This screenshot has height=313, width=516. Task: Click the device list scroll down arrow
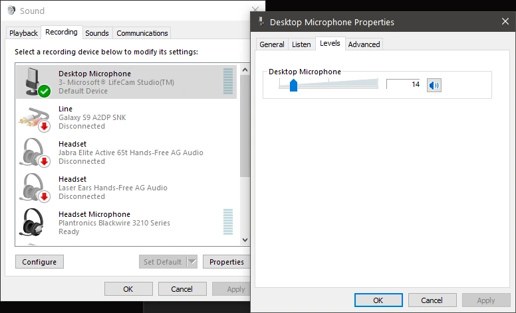[245, 240]
